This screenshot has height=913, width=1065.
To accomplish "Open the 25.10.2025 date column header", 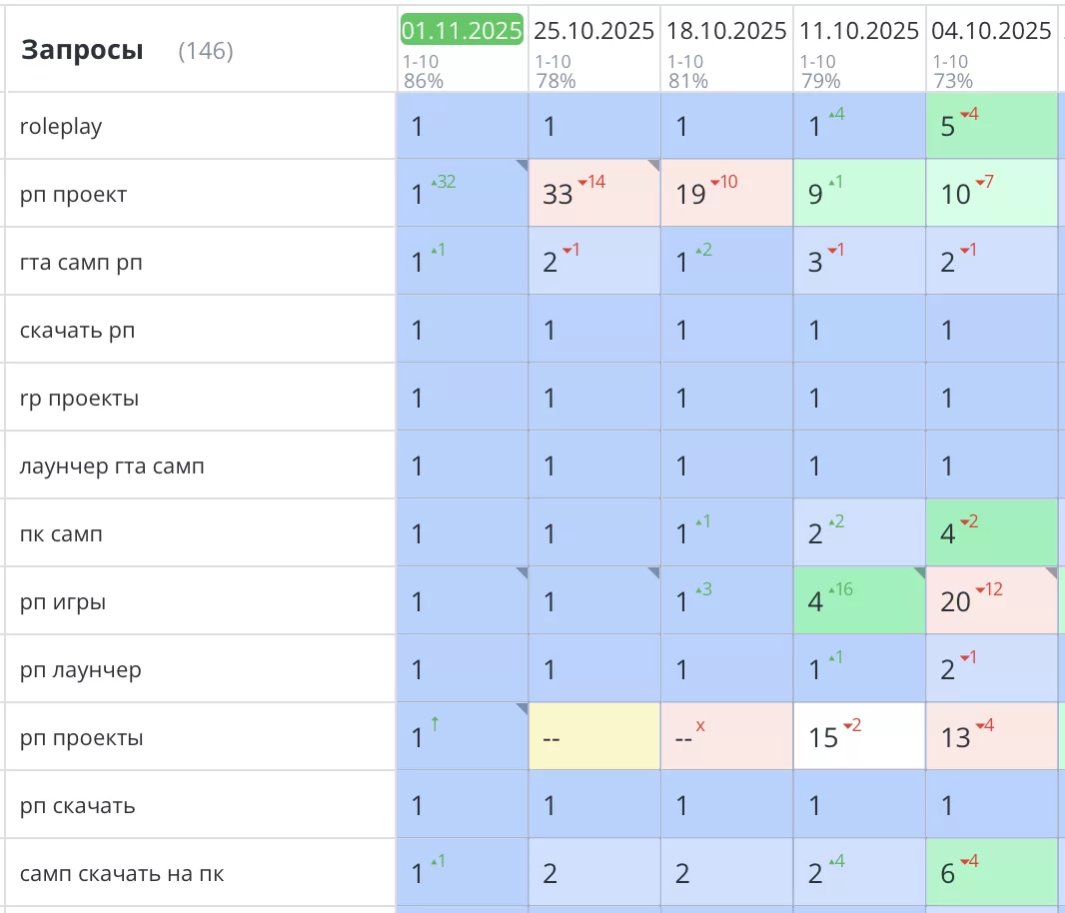I will (593, 31).
